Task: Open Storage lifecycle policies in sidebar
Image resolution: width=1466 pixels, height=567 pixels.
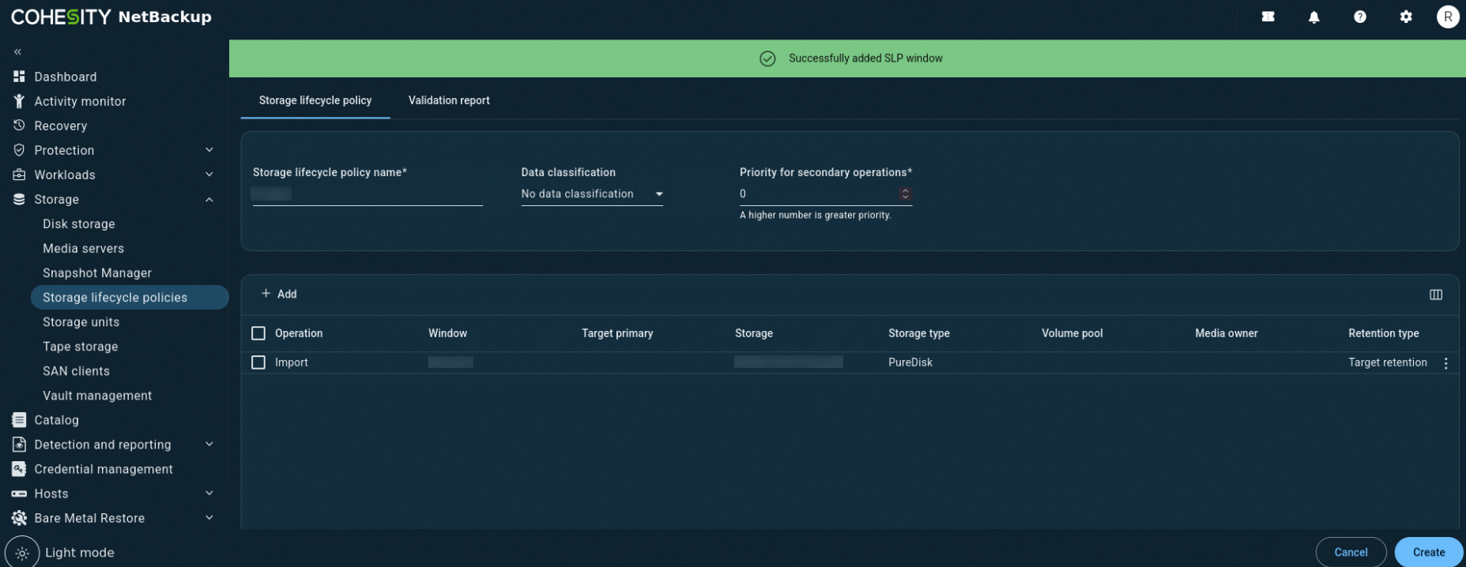Action: pos(130,298)
